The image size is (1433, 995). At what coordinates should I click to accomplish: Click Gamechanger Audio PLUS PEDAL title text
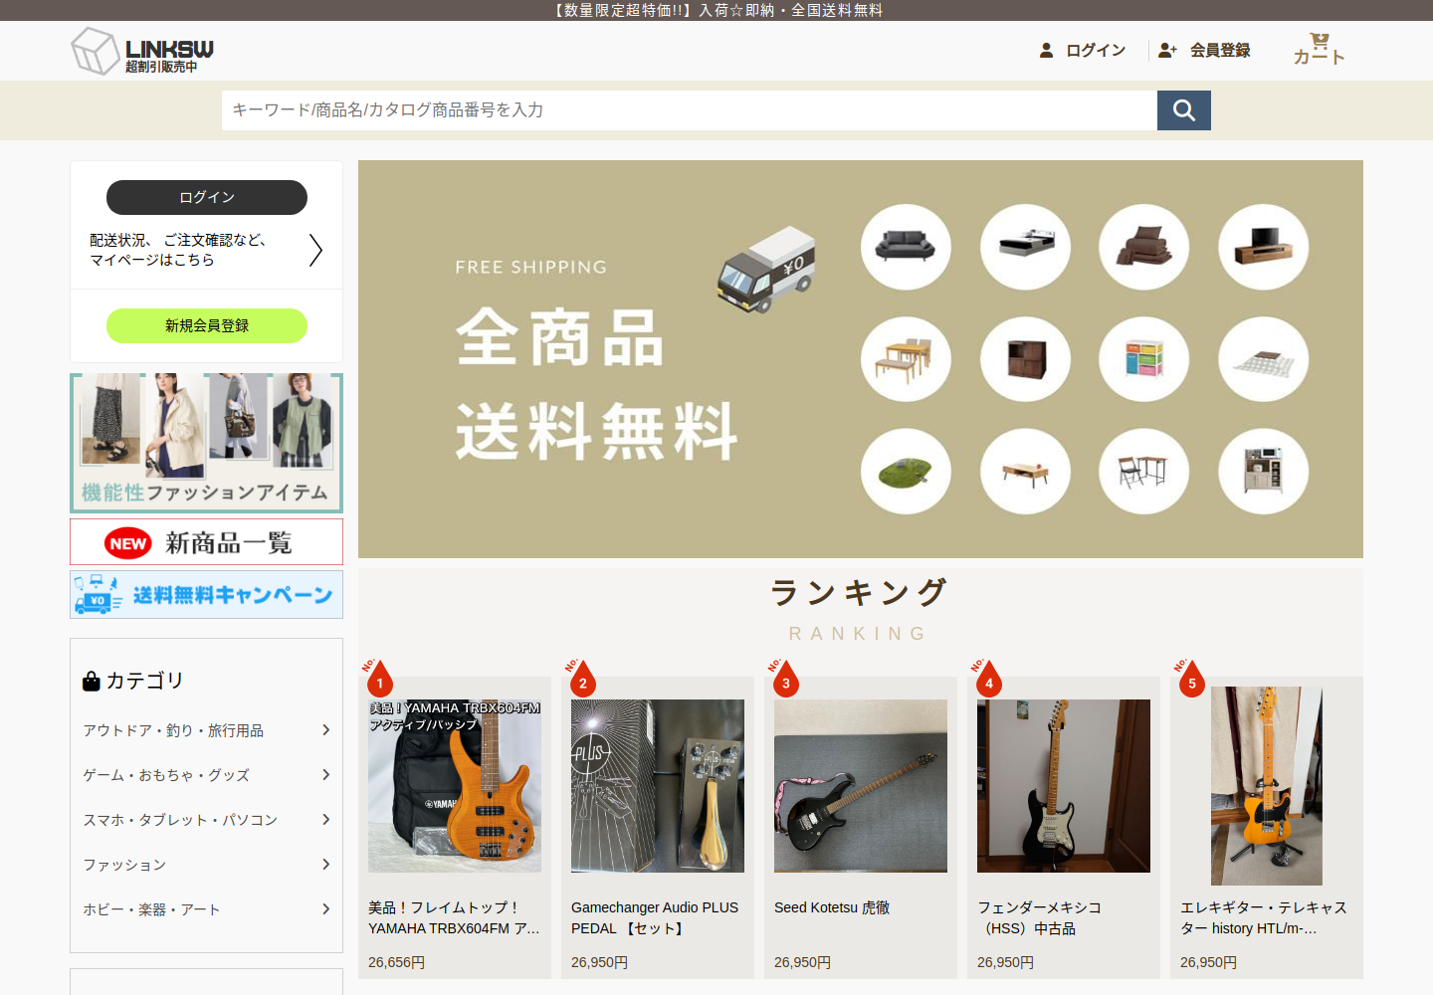(x=655, y=917)
